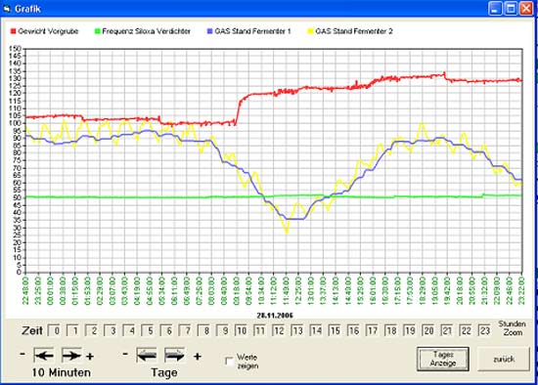This screenshot has width=538, height=385.
Task: Go to next day with Tage right arrow
Action: (x=175, y=355)
